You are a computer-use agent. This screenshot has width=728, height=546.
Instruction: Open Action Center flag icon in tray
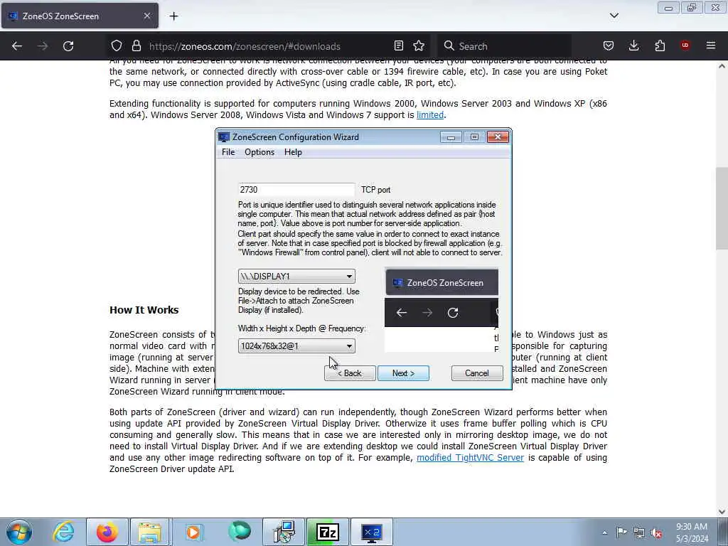(621, 532)
